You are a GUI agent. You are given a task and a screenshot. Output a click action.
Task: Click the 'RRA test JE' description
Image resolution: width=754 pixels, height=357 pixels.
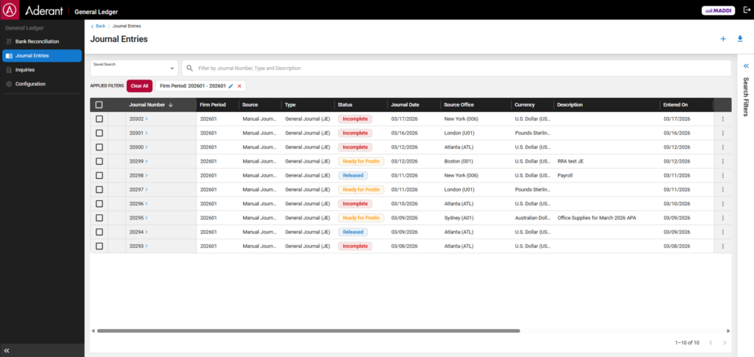(571, 161)
